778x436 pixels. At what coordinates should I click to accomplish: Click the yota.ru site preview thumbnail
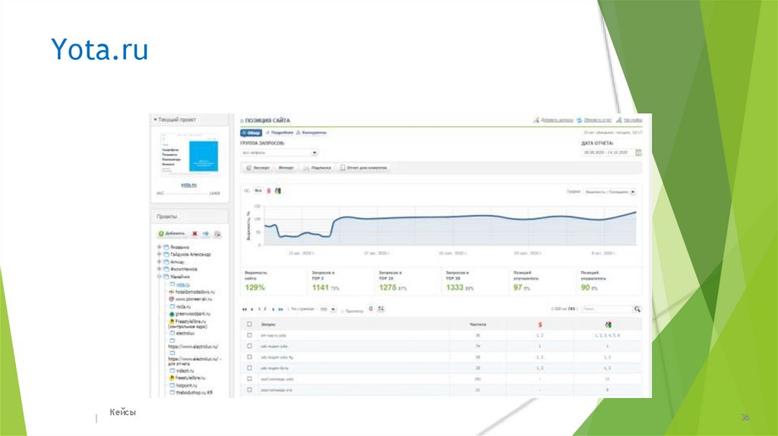pyautogui.click(x=189, y=155)
